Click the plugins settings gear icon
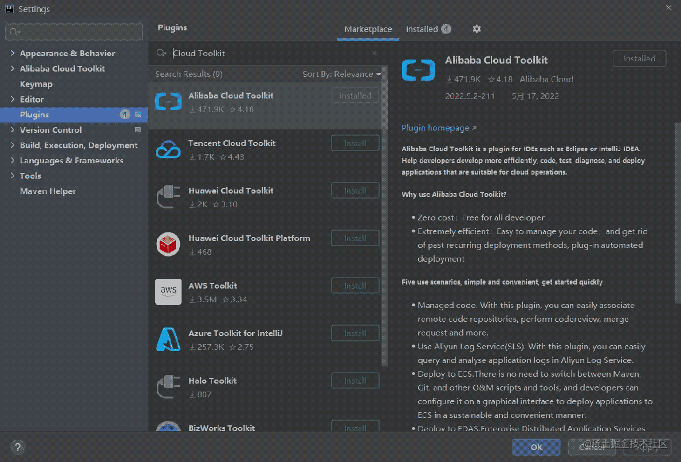 pos(477,29)
